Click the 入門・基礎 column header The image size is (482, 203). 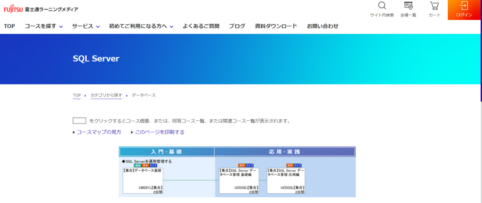point(167,152)
